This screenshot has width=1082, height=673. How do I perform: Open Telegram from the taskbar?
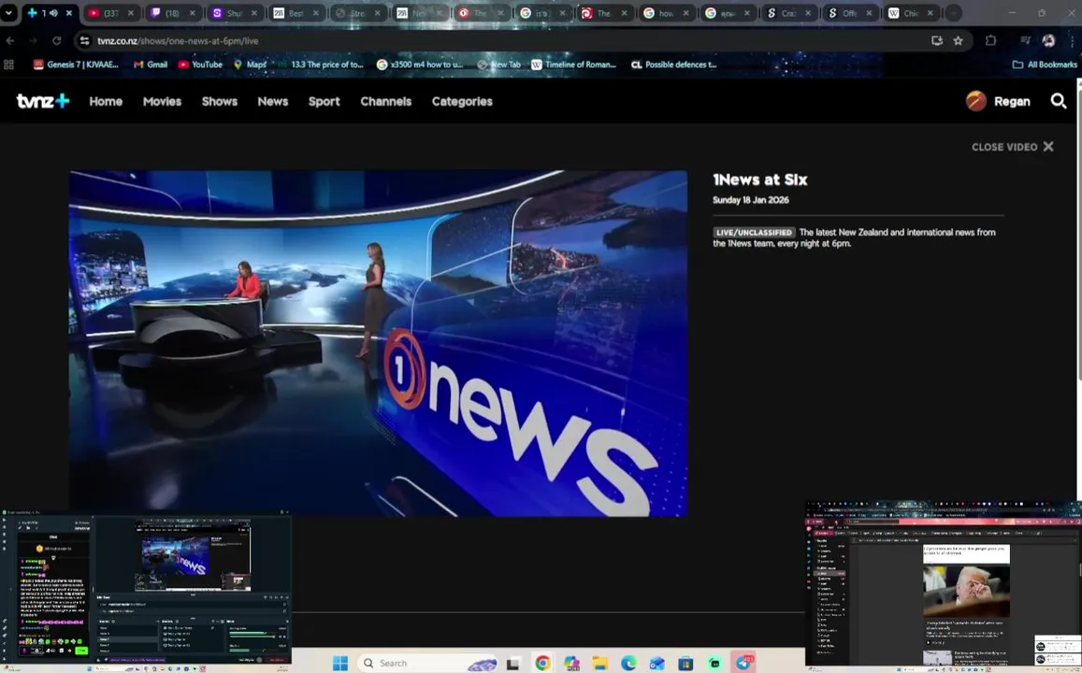point(743,663)
